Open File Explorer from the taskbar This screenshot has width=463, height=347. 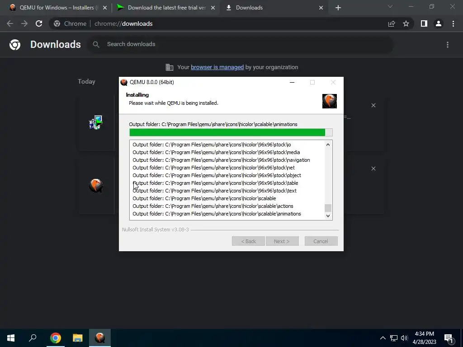(78, 338)
